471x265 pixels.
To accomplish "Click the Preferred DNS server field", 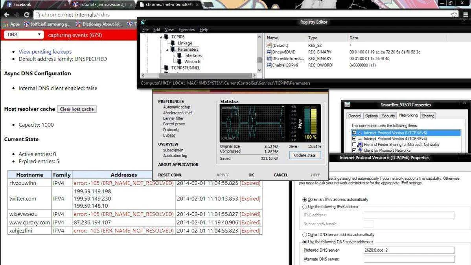I will click(x=409, y=250).
